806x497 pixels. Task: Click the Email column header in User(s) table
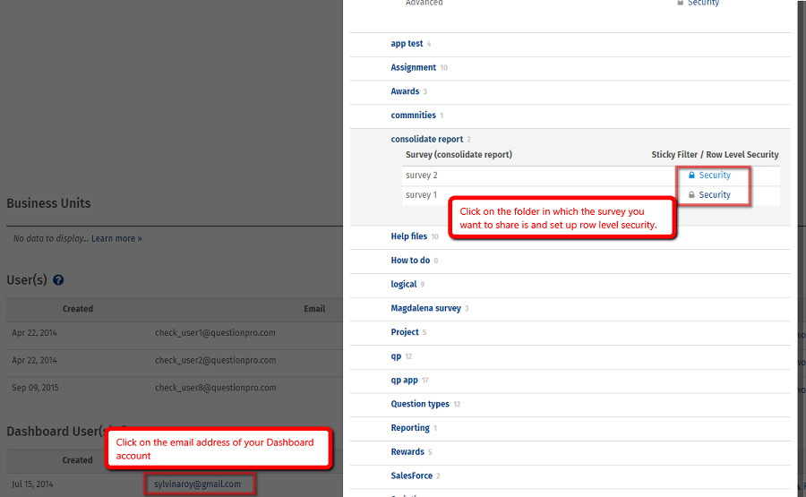[314, 309]
